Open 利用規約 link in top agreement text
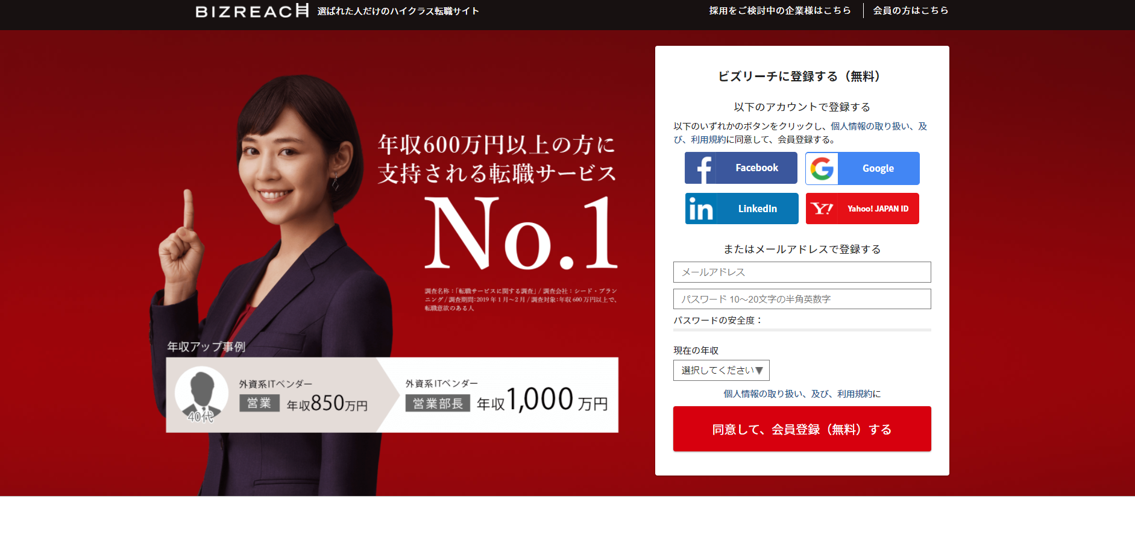Screen dimensions: 1135x540 tap(708, 139)
